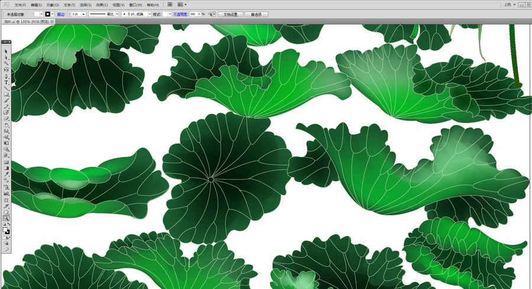
Task: Click the control bar stroke swatch
Action: coord(47,14)
